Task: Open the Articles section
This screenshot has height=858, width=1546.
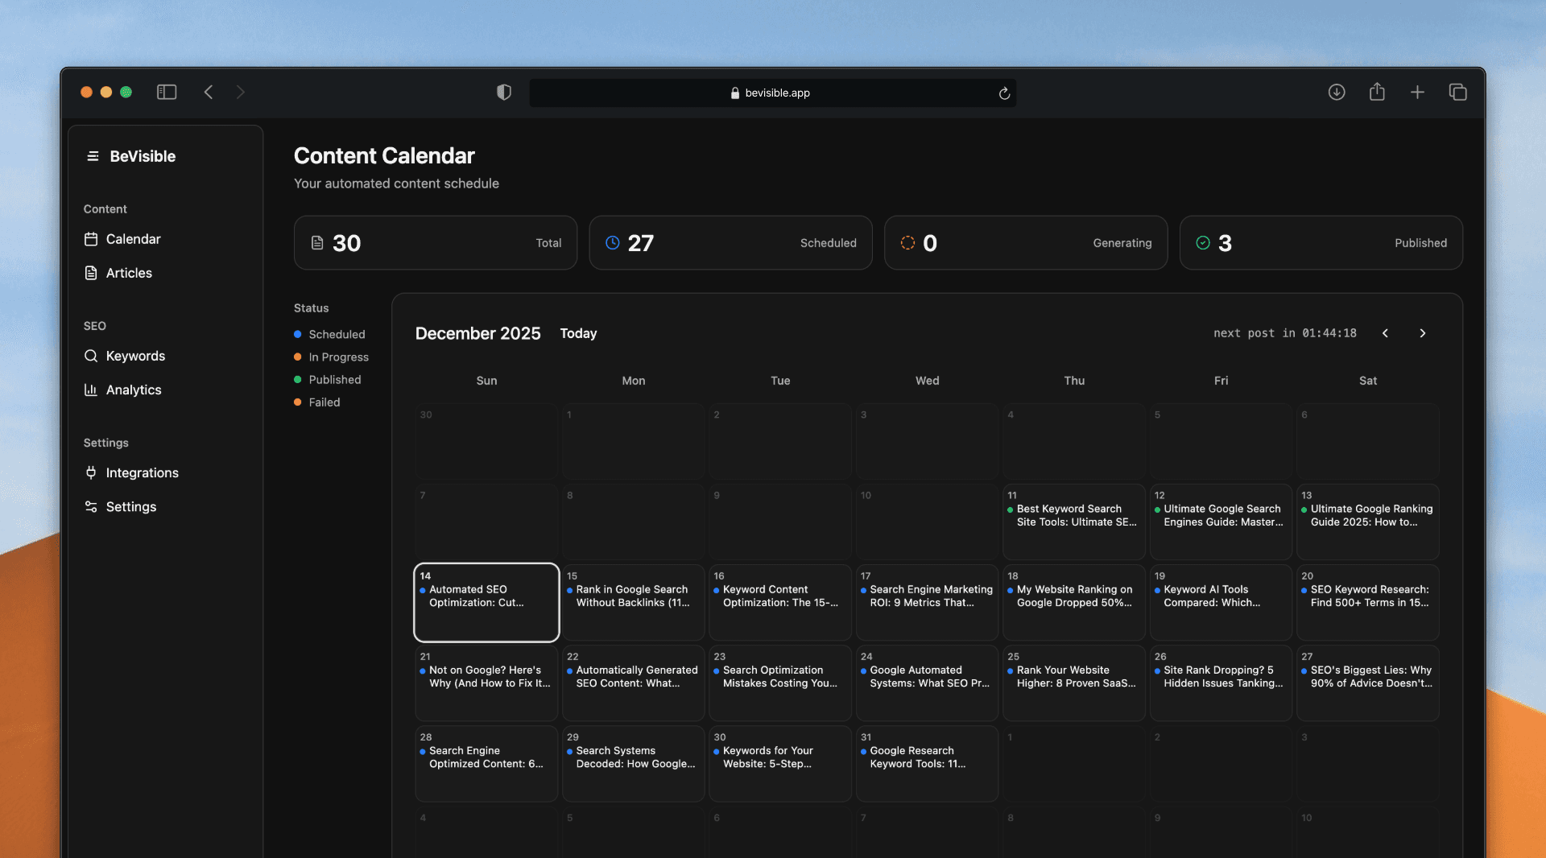Action: pyautogui.click(x=129, y=273)
